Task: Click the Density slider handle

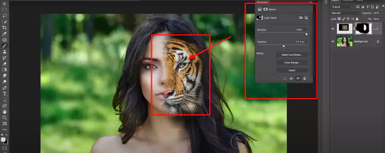Action: tap(306, 34)
